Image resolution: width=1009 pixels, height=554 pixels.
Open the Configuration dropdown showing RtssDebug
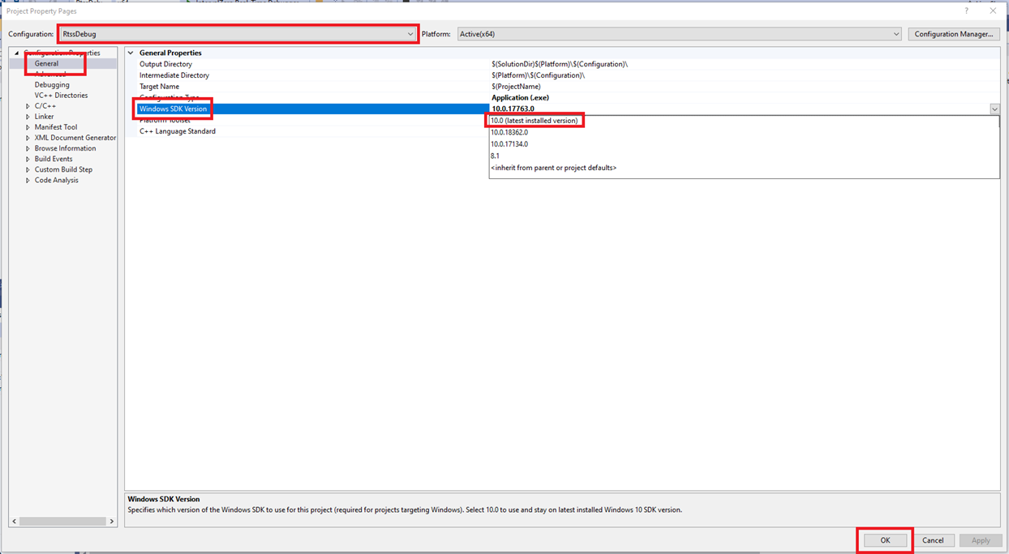pos(238,34)
